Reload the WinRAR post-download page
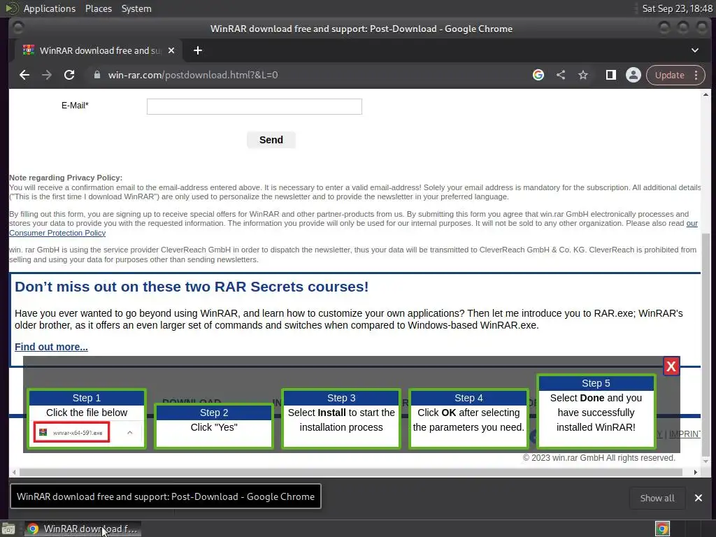The height and width of the screenshot is (537, 716). click(x=69, y=75)
